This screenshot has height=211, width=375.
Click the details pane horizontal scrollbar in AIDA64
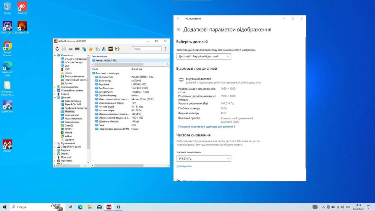119,165
